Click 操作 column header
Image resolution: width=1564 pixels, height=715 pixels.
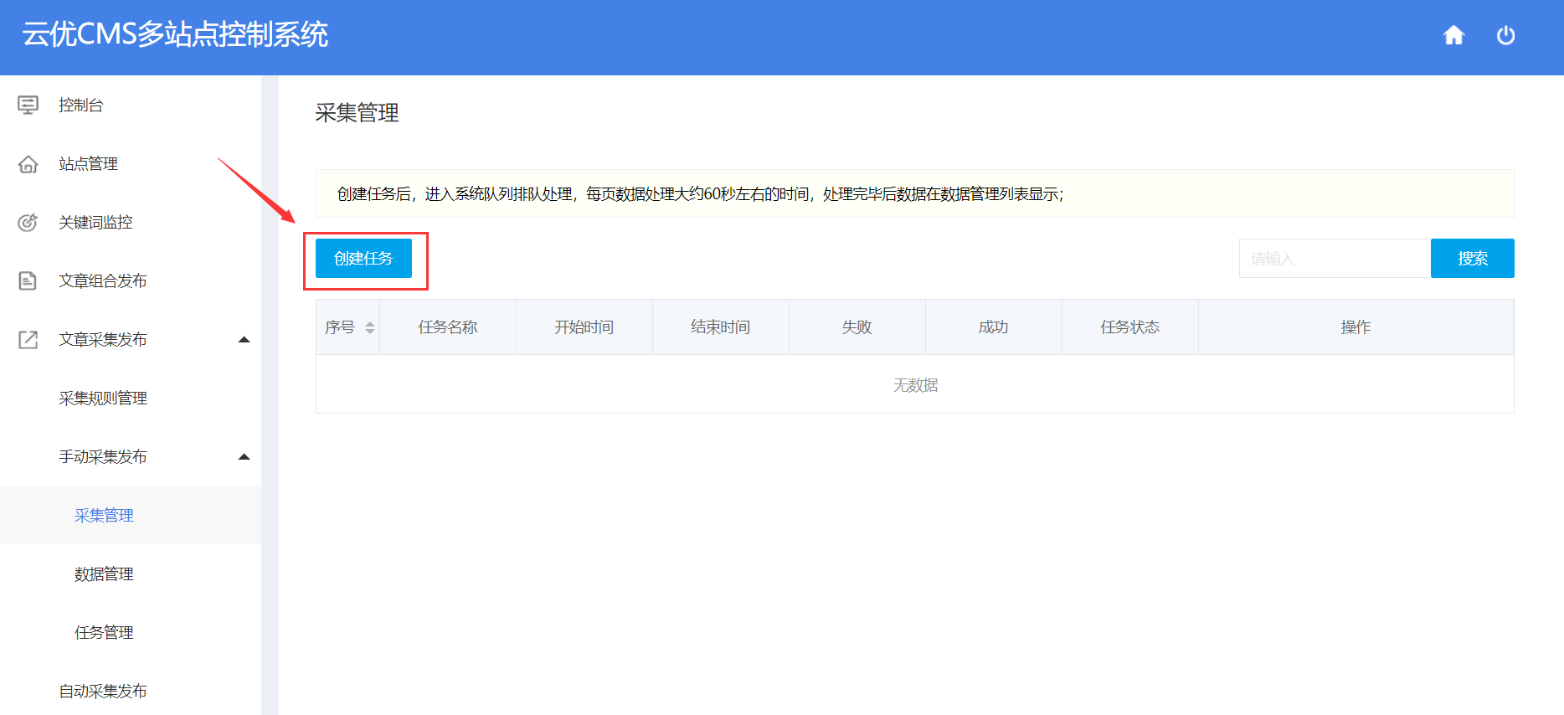click(1356, 327)
